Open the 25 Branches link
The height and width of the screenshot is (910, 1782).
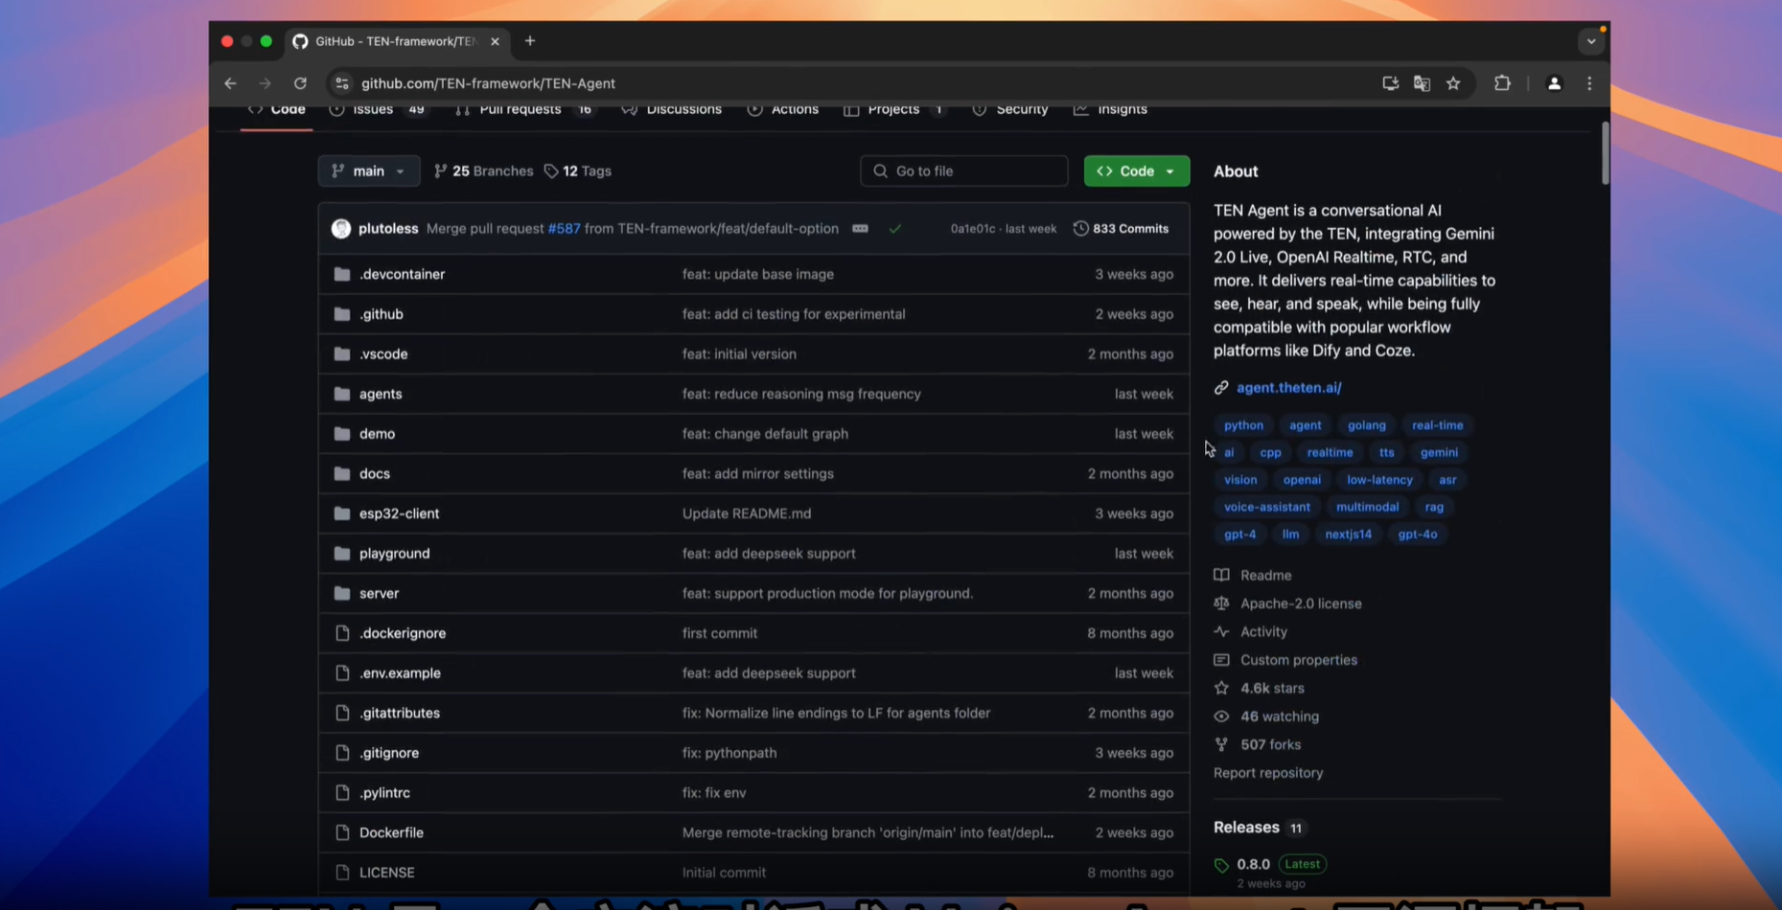click(x=483, y=171)
